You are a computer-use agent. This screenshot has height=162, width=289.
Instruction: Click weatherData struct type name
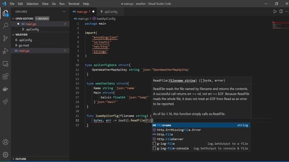pyautogui.click(x=105, y=83)
